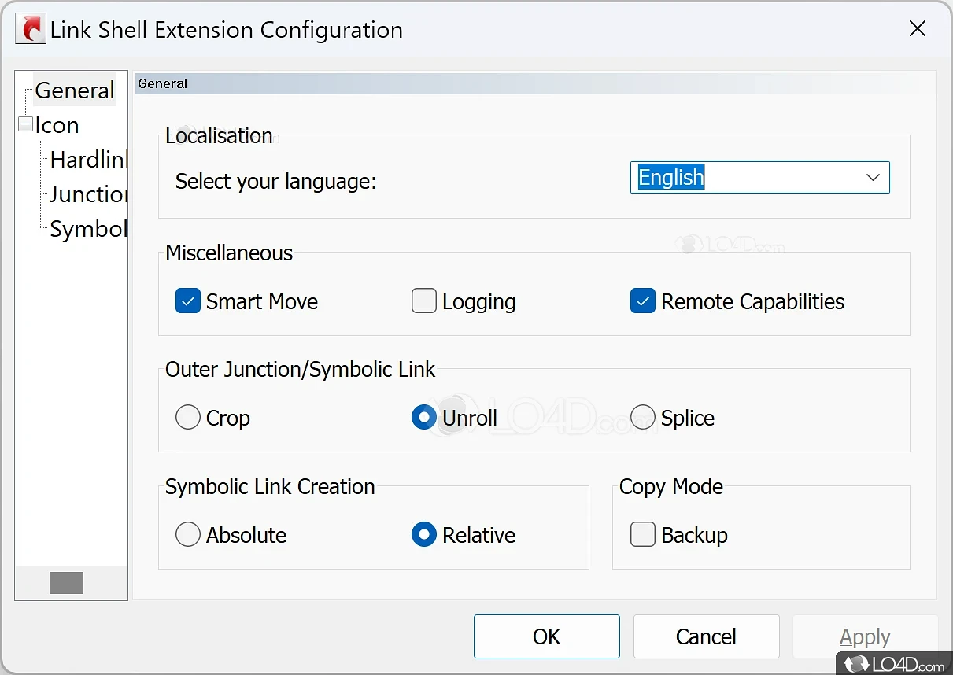
Task: Select Relative symbolic link creation
Action: click(424, 535)
